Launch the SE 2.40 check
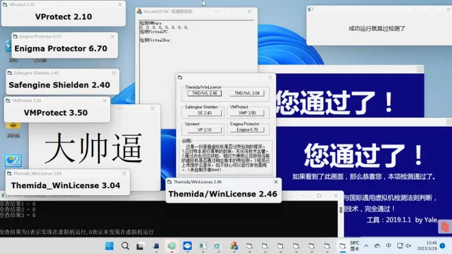 pos(204,113)
